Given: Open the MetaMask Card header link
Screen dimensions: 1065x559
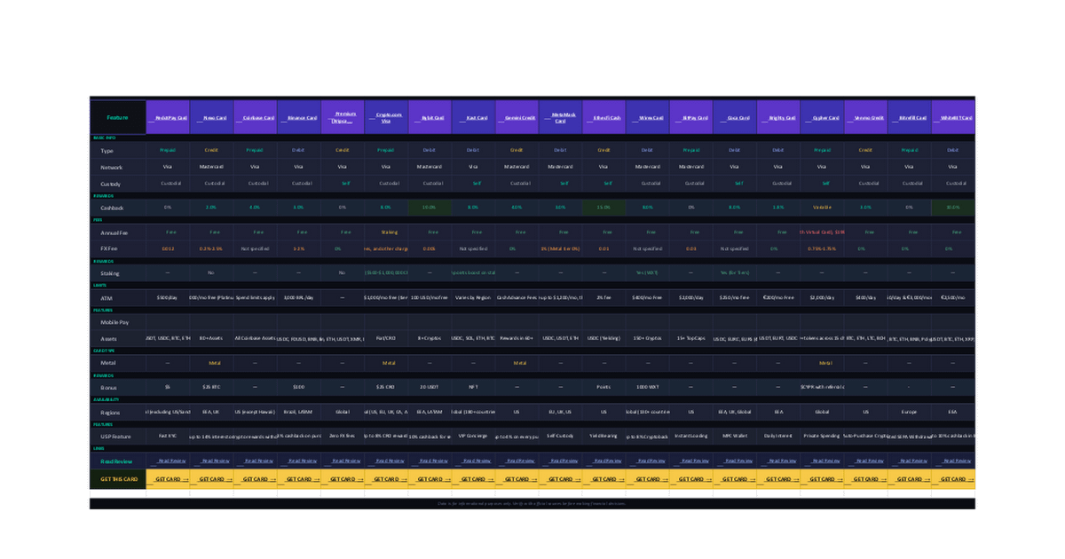Looking at the screenshot, I should (564, 117).
